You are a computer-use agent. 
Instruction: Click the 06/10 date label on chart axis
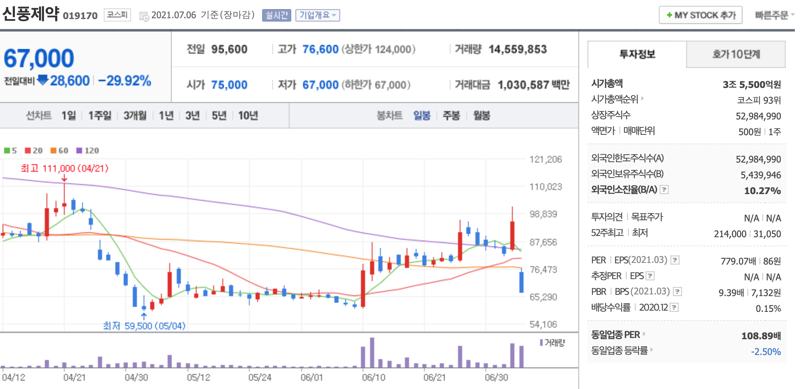(x=373, y=377)
